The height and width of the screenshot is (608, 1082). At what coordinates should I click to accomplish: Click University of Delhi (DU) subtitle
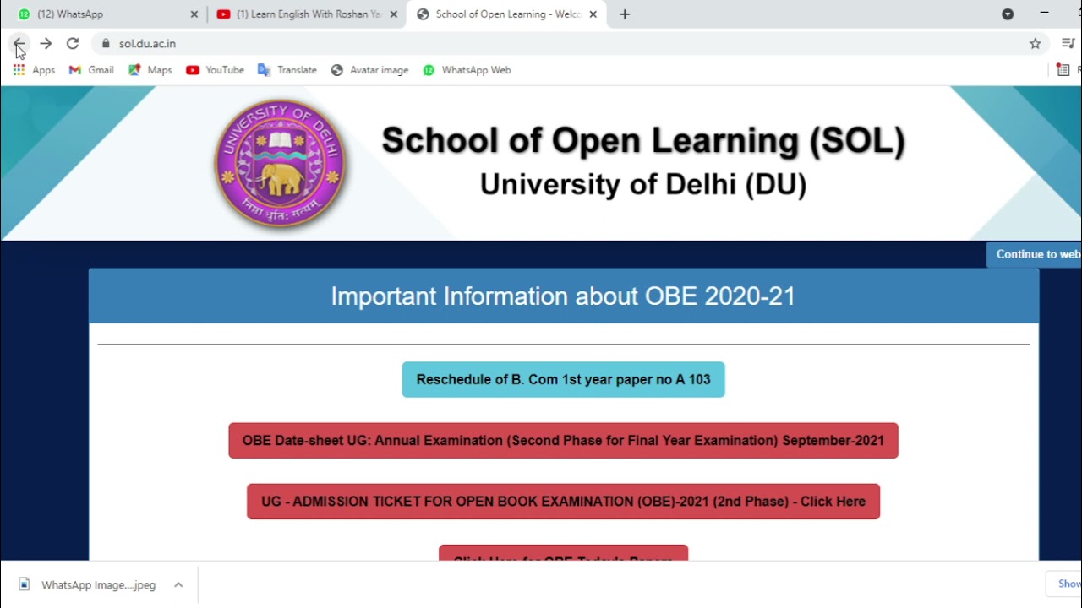(643, 184)
